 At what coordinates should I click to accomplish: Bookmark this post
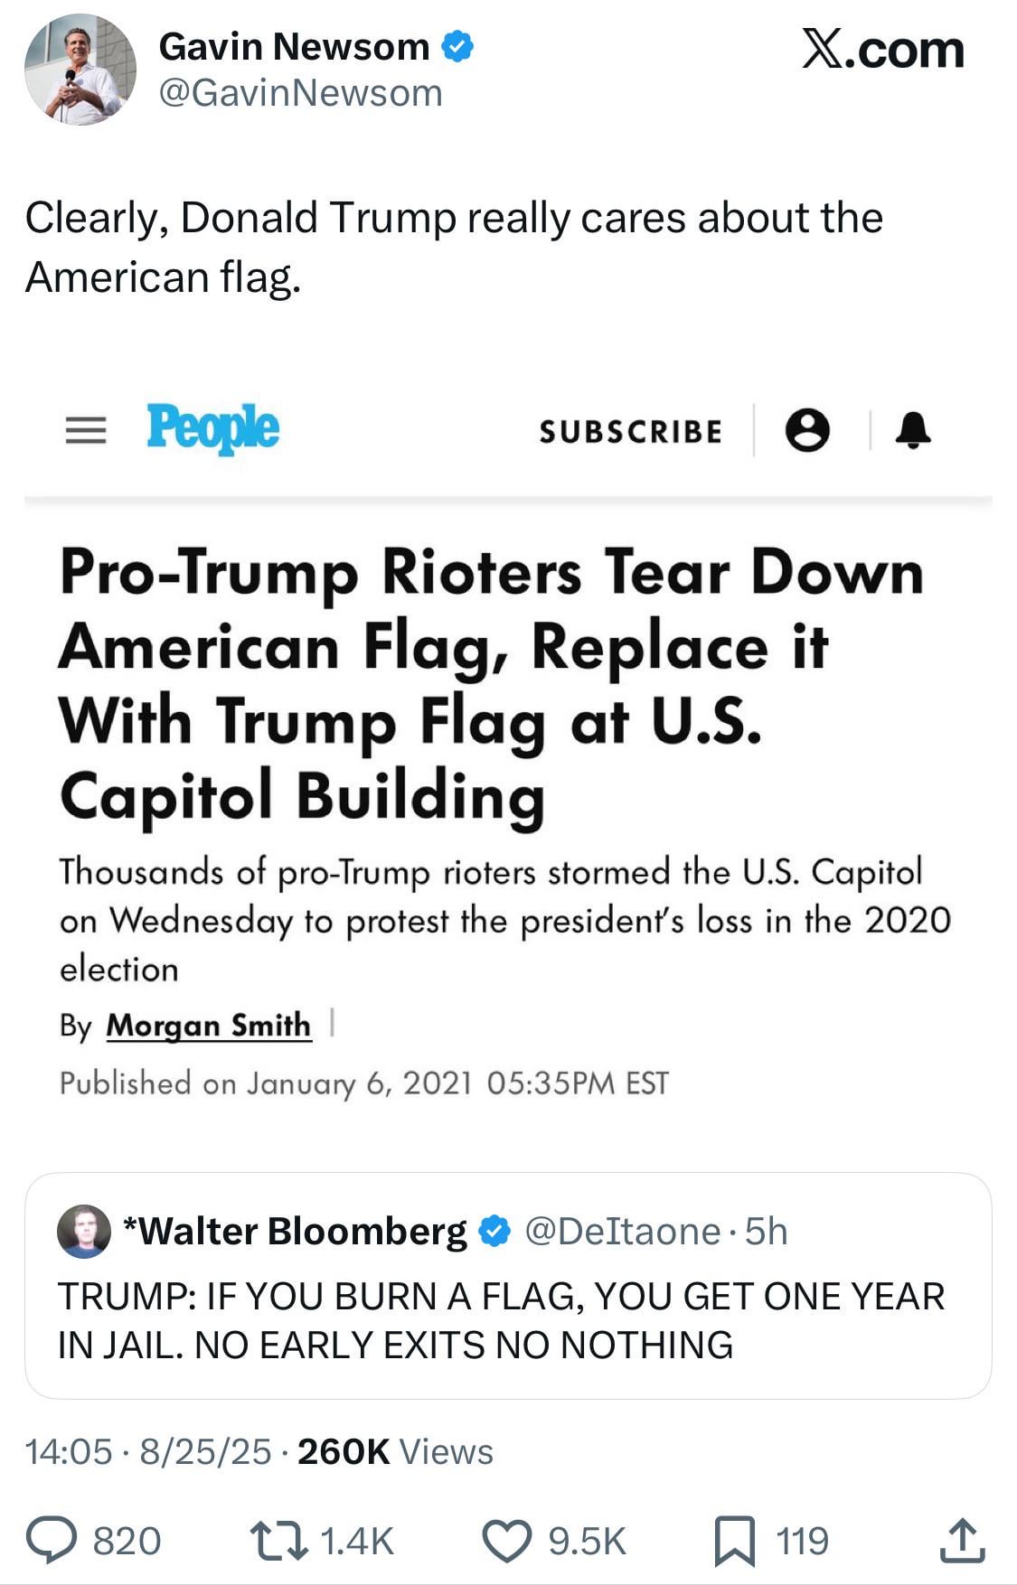pos(735,1541)
